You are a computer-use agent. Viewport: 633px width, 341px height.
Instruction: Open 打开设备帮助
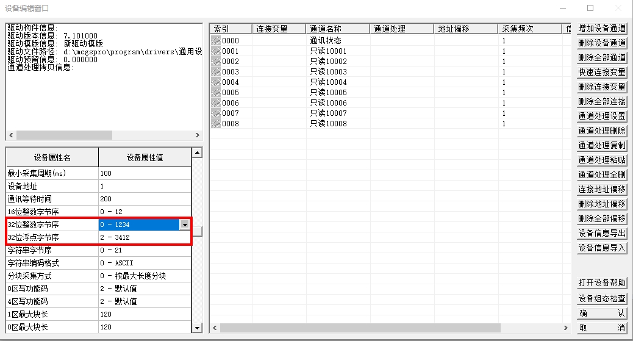point(602,283)
